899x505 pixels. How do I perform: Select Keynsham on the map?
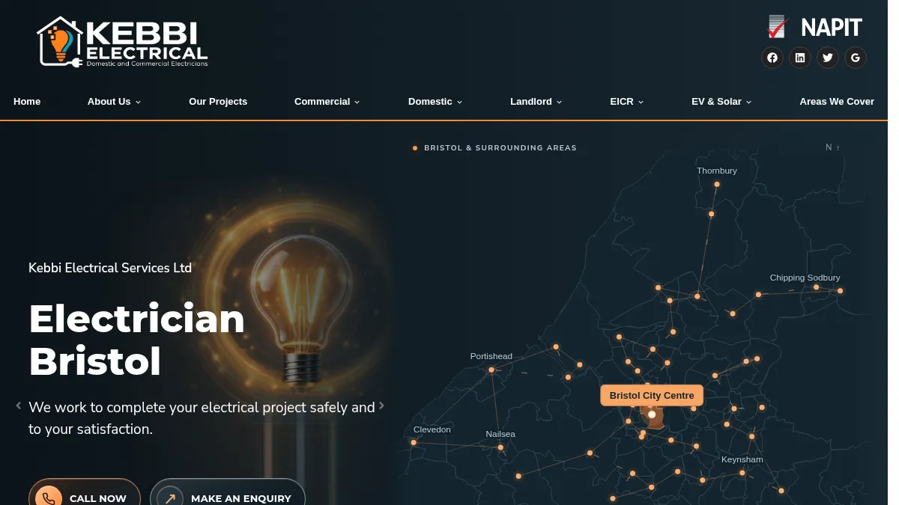(x=742, y=459)
